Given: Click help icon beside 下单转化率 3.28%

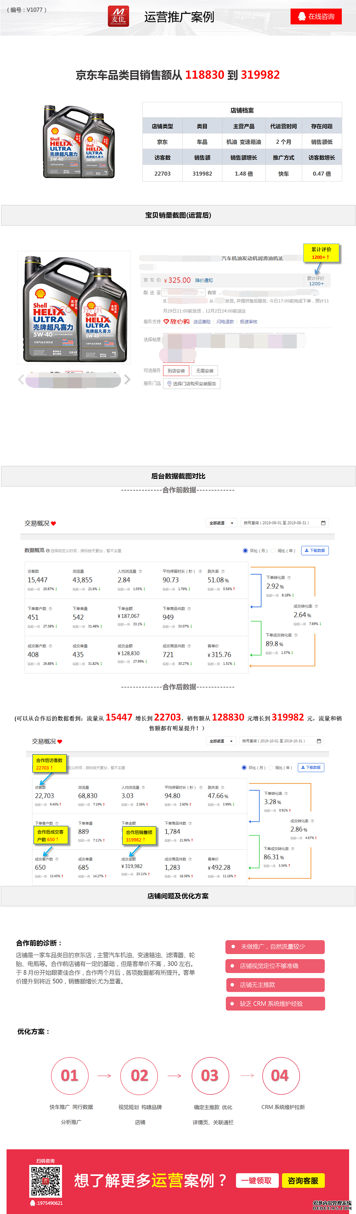Looking at the screenshot, I should (286, 793).
